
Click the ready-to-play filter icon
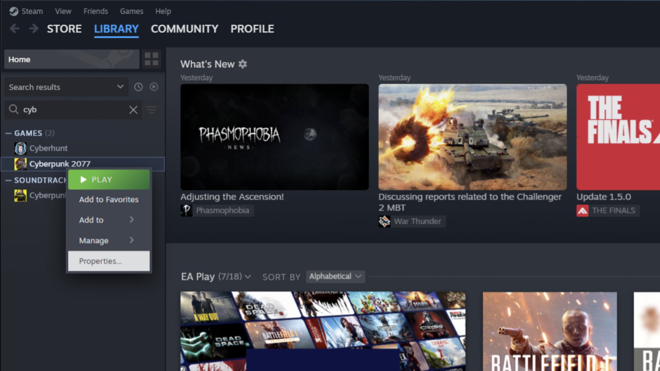point(154,87)
